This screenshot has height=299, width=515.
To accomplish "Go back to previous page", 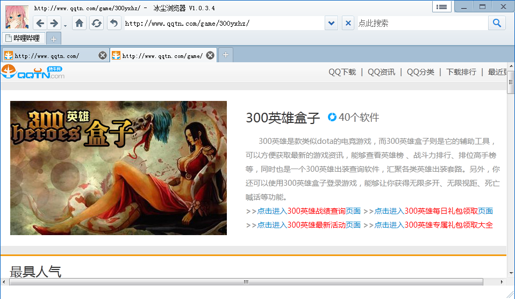I will coord(40,23).
